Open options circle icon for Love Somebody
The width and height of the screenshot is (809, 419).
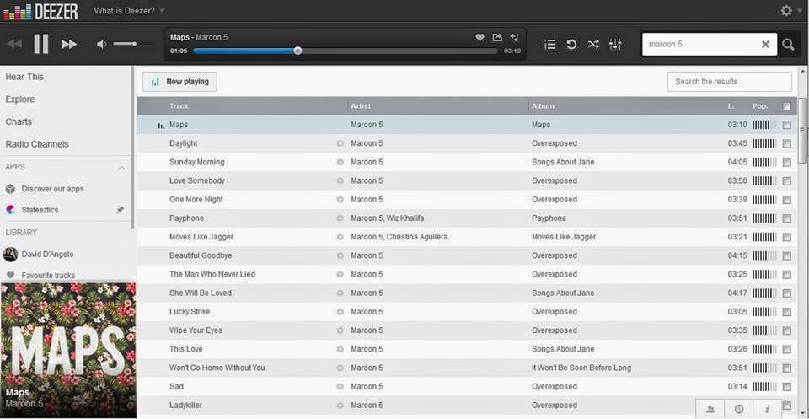340,180
